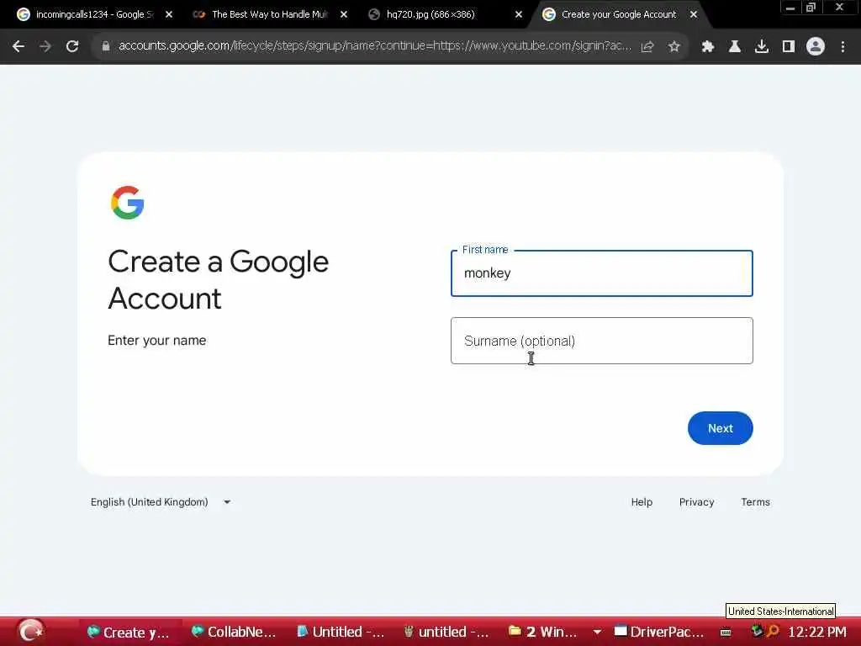Focus the Surname (optional) field
Viewport: 861px width, 646px height.
602,341
